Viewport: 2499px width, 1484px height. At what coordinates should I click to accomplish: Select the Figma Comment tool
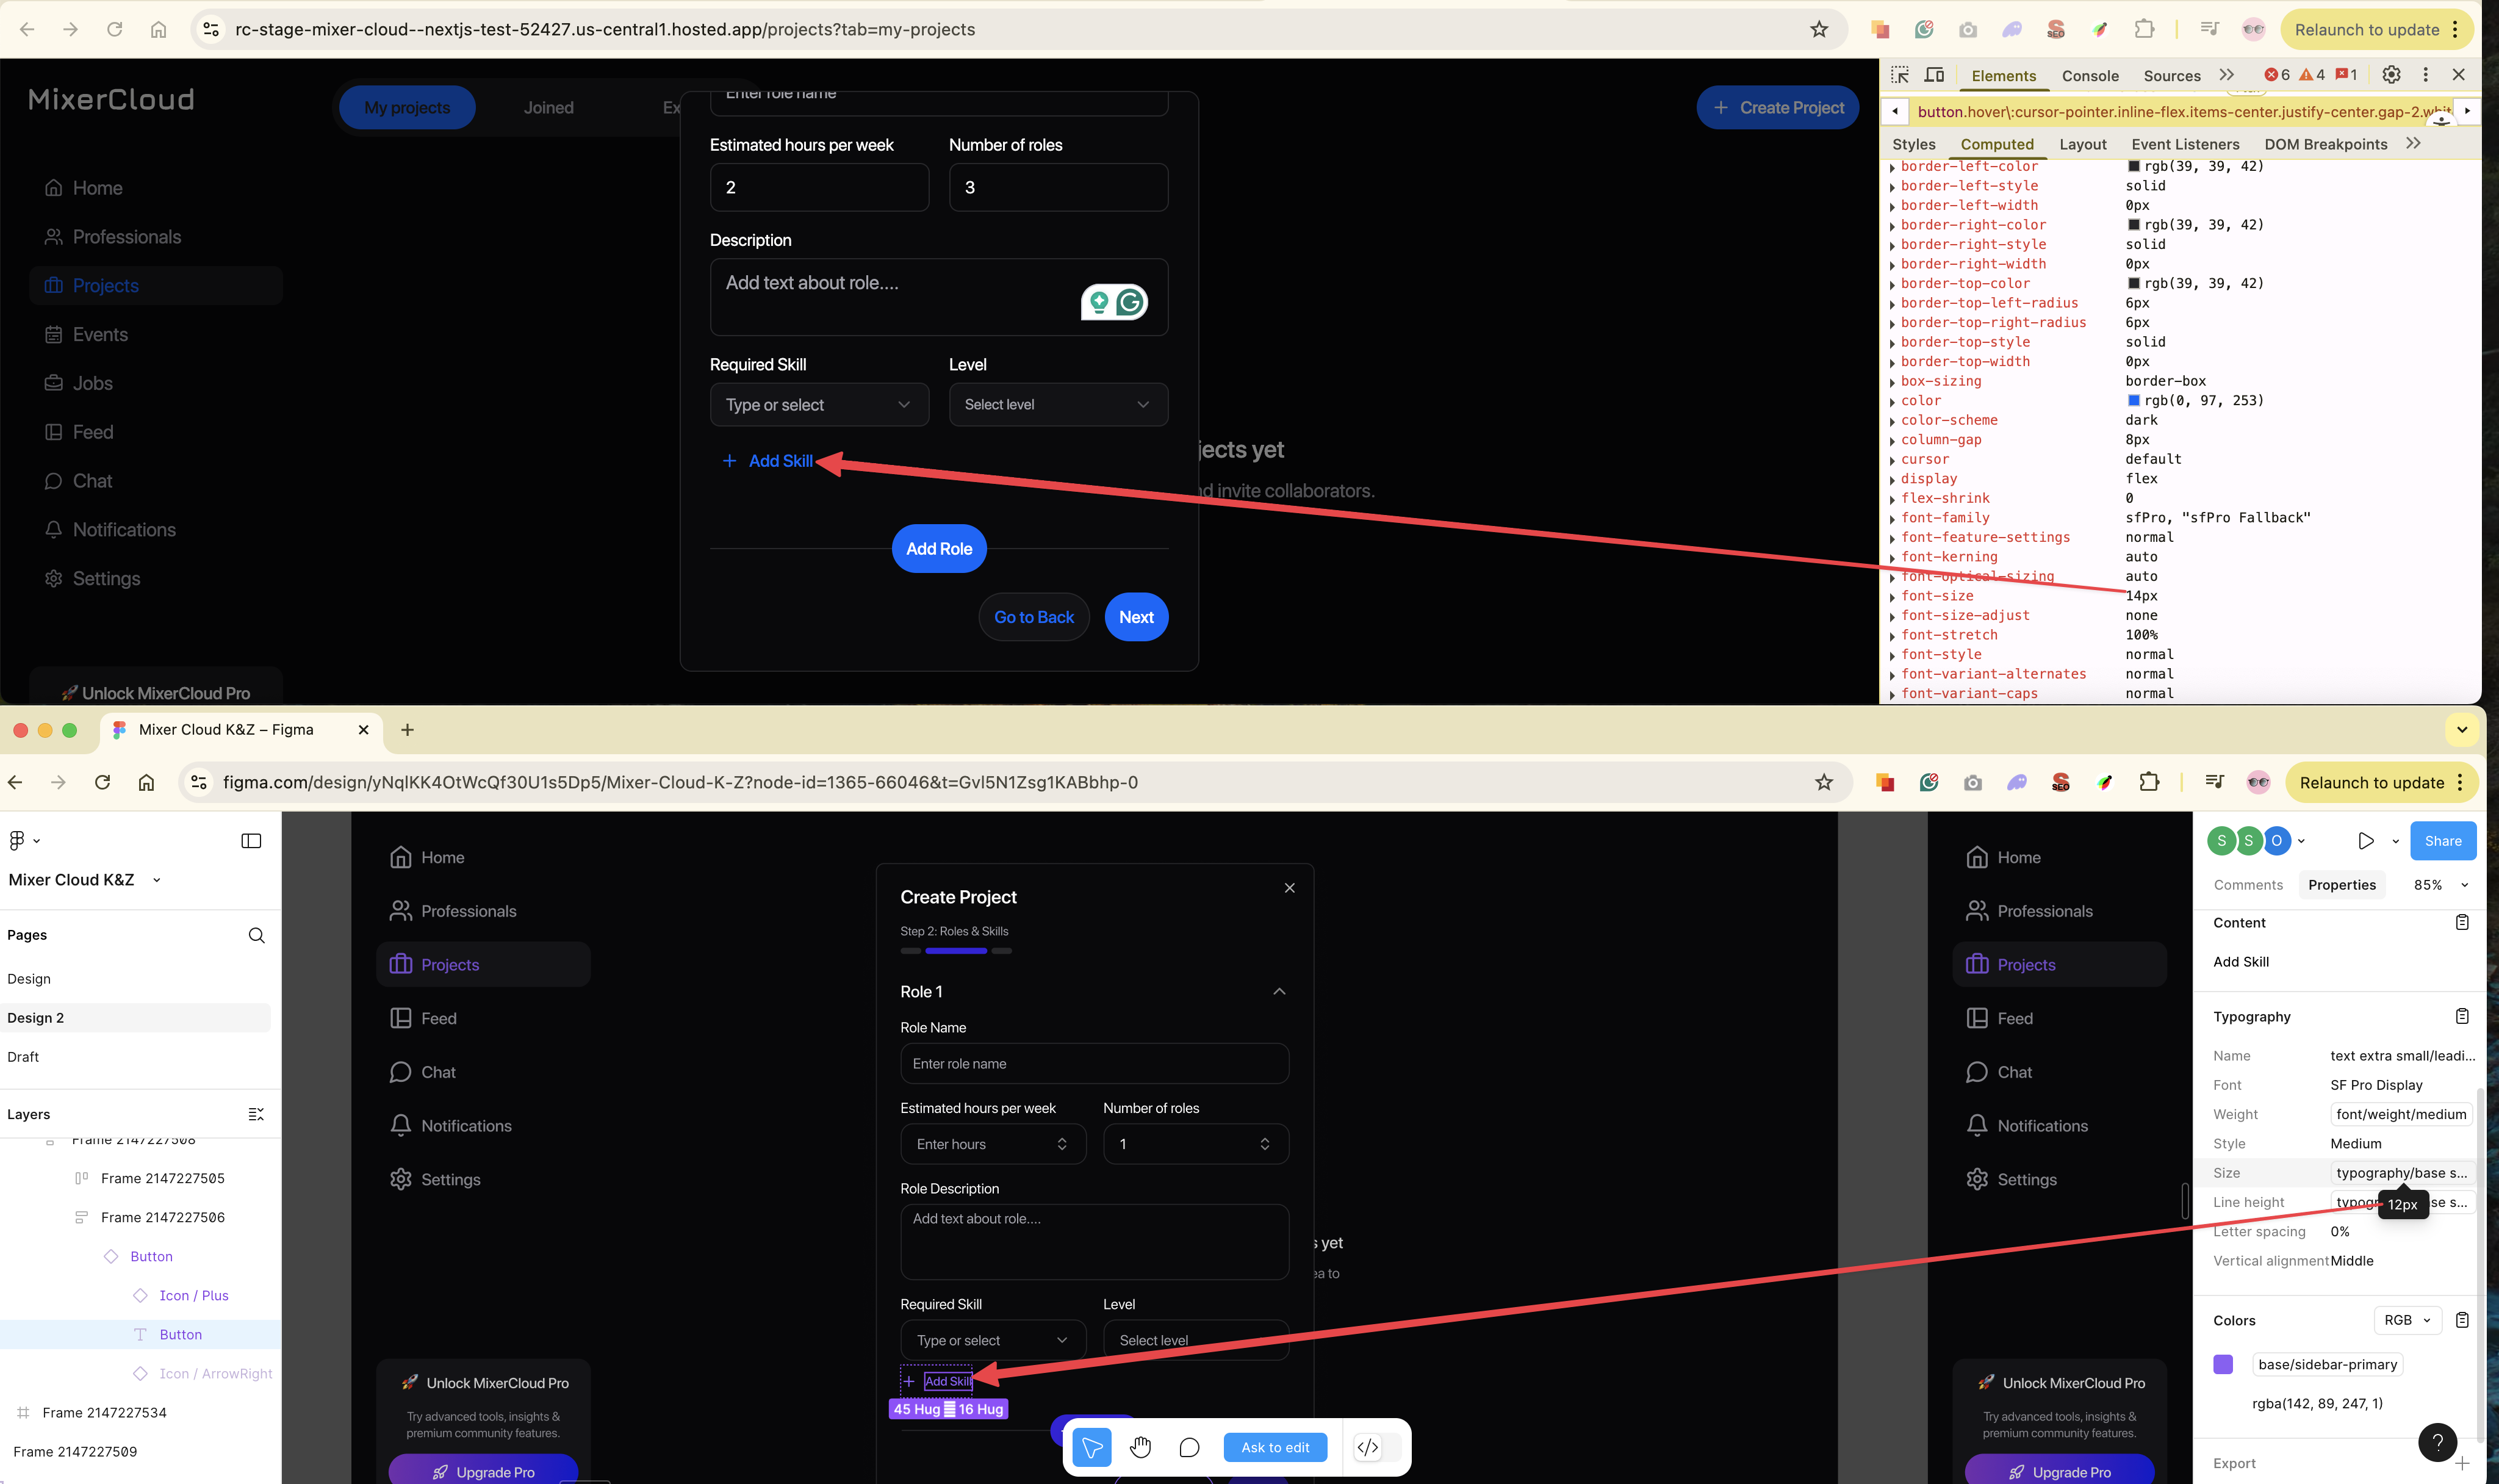(x=1188, y=1447)
